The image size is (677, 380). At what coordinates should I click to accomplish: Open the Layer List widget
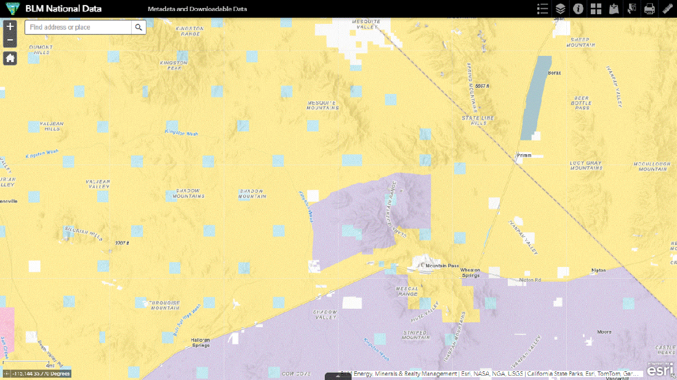pos(560,9)
